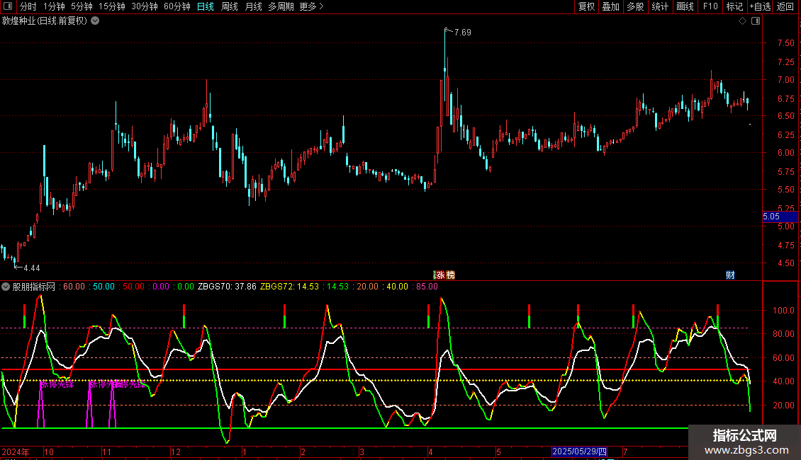Click the 敦煌种业(日线.前复权) chart title
801x460 pixels.
[45, 21]
